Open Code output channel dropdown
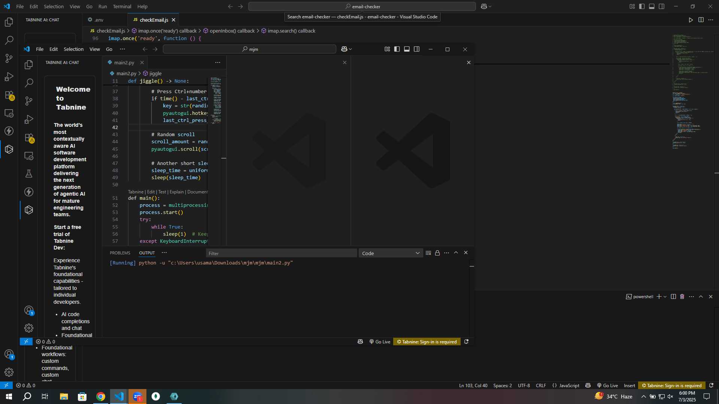The width and height of the screenshot is (719, 404). pyautogui.click(x=391, y=253)
